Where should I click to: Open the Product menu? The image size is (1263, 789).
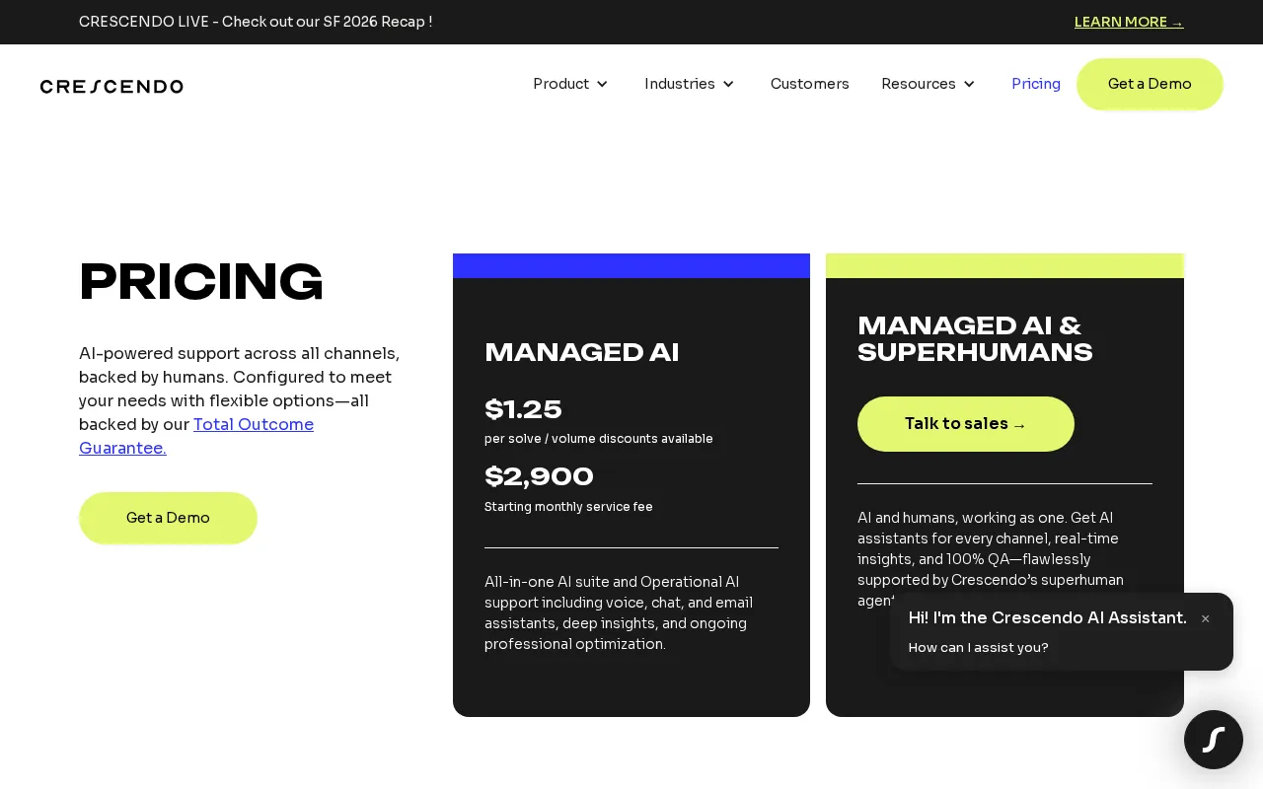point(561,84)
